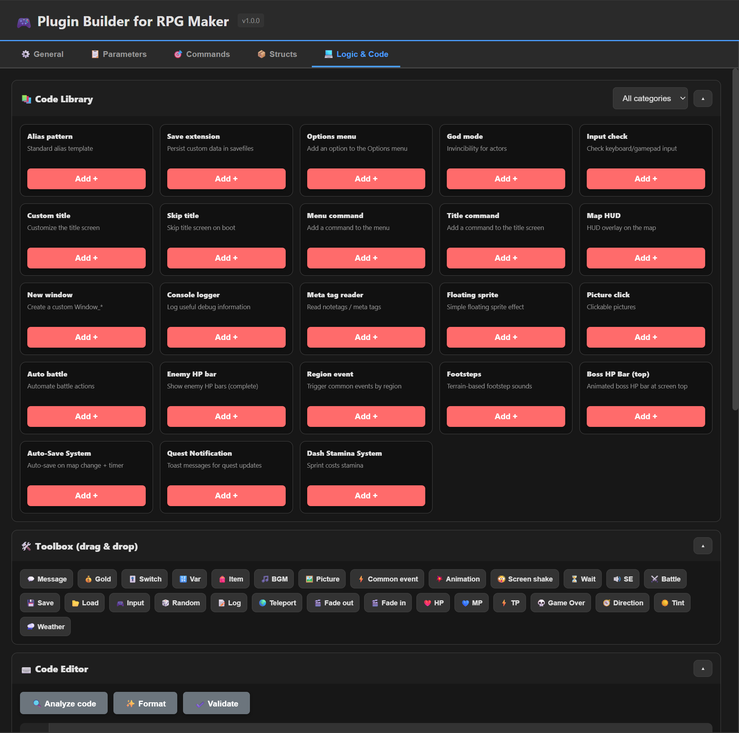Select the Common event toolbox block
This screenshot has height=733, width=739.
click(x=387, y=579)
